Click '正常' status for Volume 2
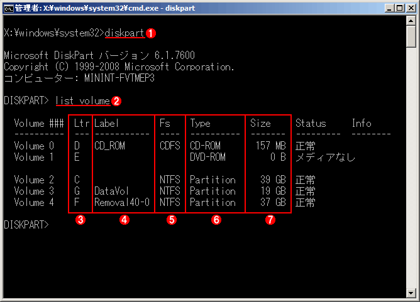This screenshot has width=420, height=302. tap(306, 180)
